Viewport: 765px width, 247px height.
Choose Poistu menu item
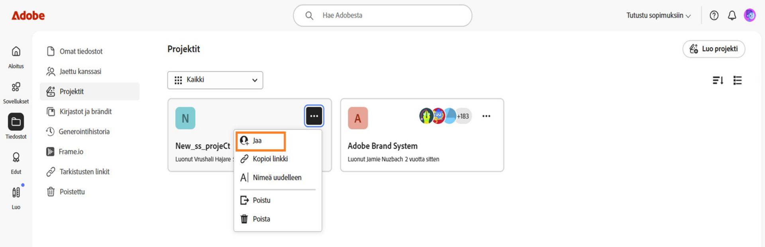278,200
